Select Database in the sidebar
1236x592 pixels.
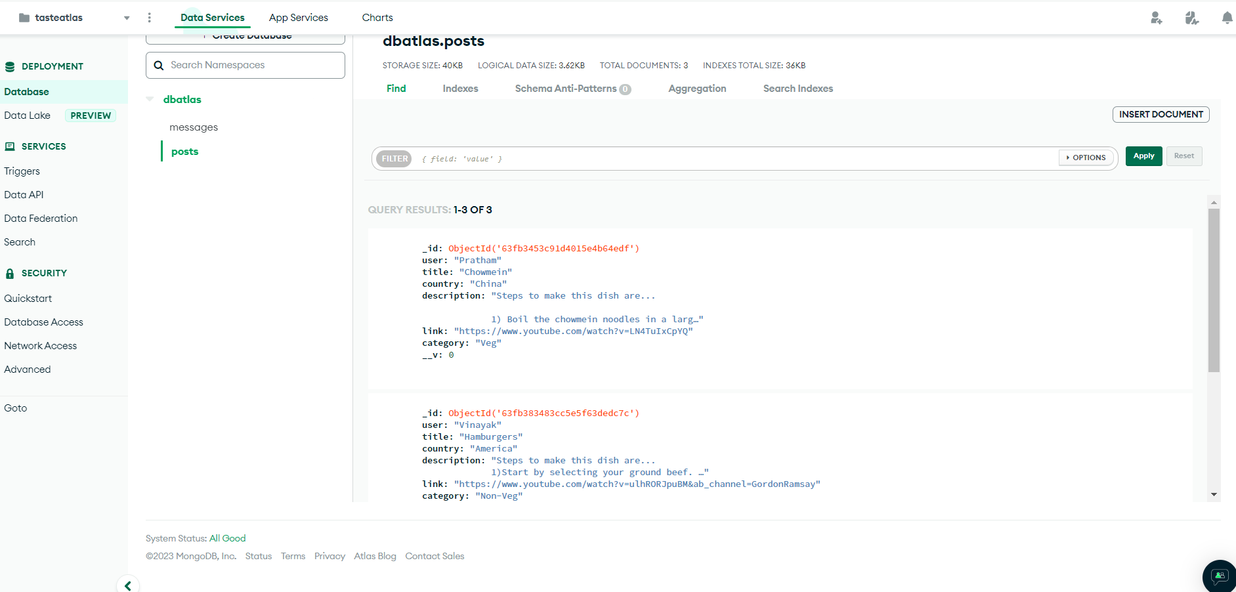[64, 92]
